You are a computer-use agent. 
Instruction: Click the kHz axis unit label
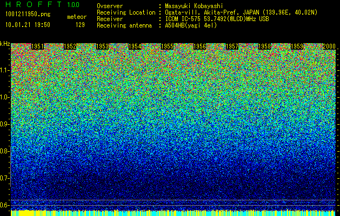[5, 44]
